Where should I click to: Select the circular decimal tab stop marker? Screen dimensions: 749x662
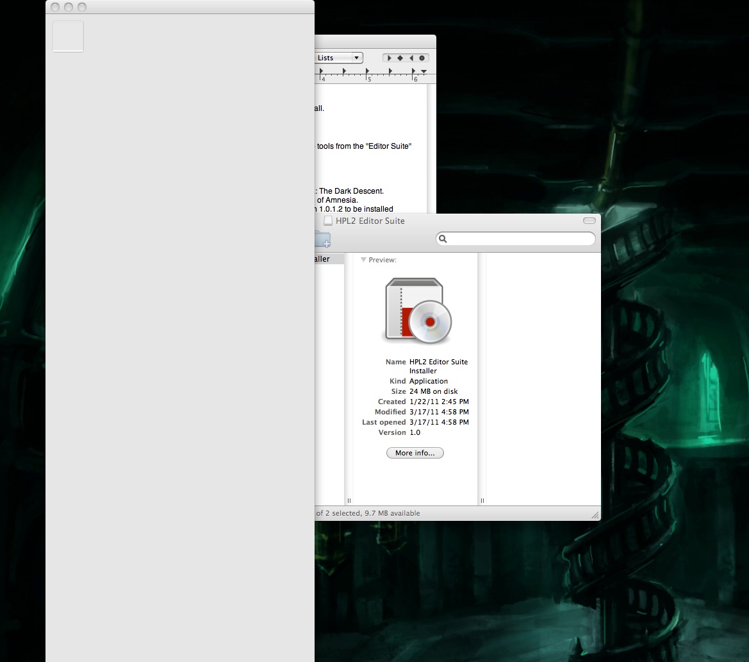coord(422,58)
